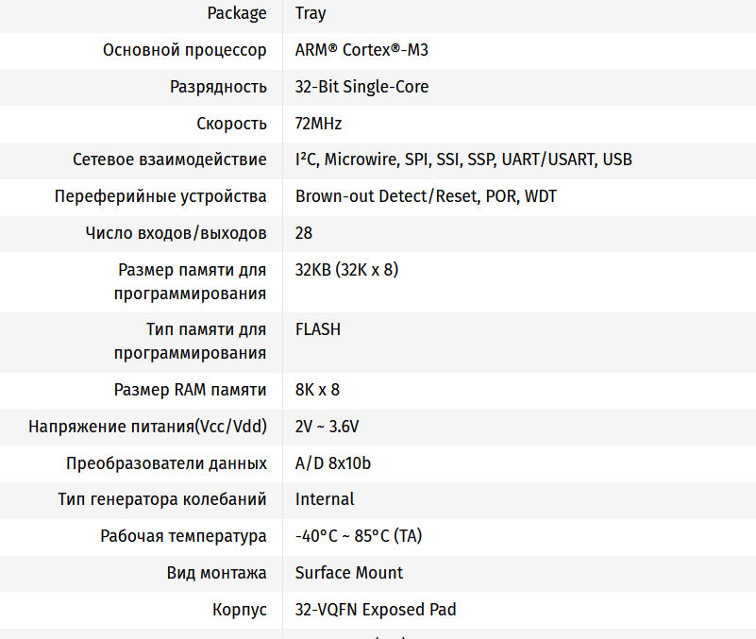Select the '32-Bit Single-Core' value
This screenshot has height=639, width=756.
click(361, 87)
